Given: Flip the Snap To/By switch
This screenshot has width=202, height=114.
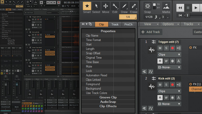Looking at the screenshot, I should point(154,6).
